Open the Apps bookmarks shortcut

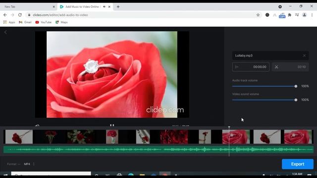[9, 22]
